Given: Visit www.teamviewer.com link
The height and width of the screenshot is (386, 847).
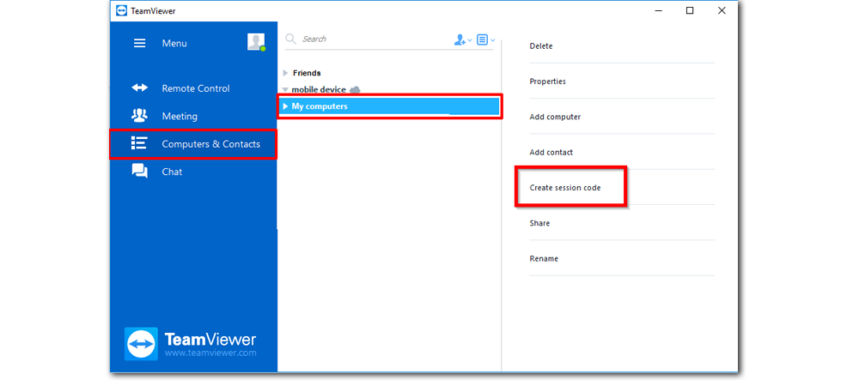Looking at the screenshot, I should pos(210,353).
